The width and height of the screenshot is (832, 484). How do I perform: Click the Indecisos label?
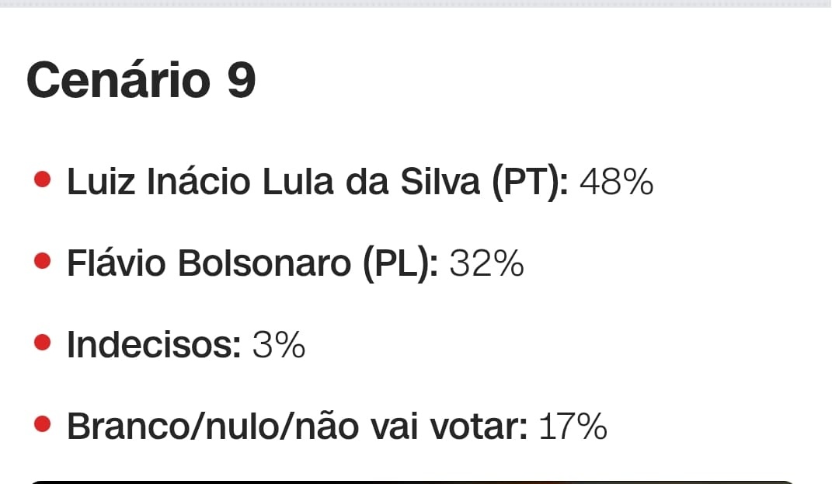(154, 345)
